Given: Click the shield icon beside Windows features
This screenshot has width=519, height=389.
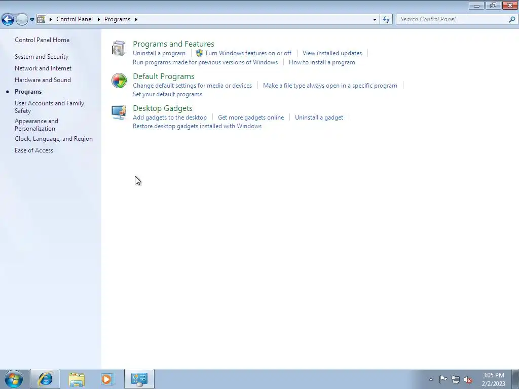Looking at the screenshot, I should (200, 53).
